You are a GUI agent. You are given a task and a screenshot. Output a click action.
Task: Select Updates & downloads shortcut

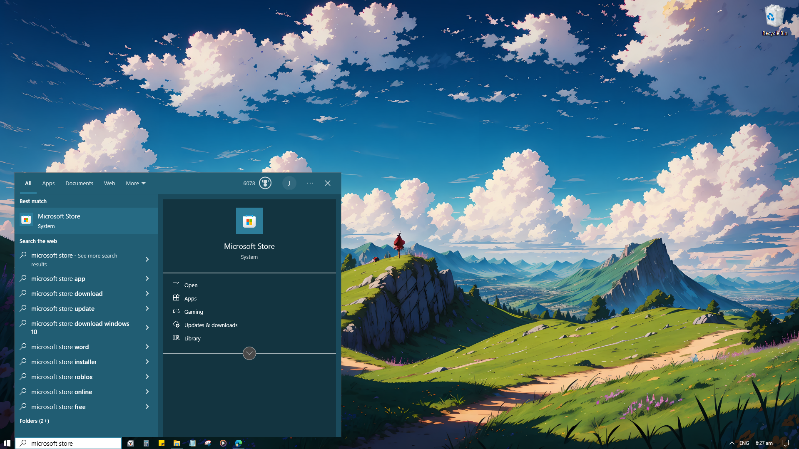click(x=211, y=325)
